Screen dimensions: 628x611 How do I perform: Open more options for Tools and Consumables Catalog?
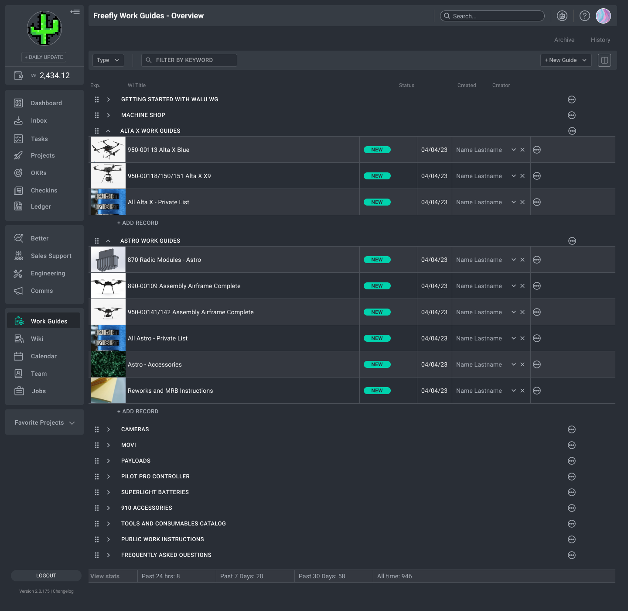coord(572,524)
